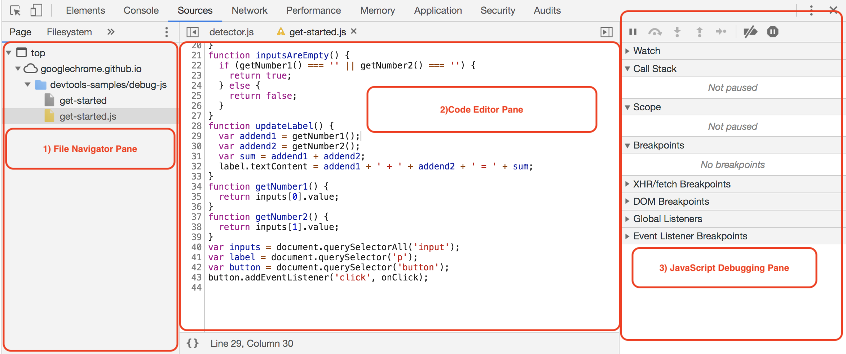Expand DOM Breakpoints section
The image size is (846, 354).
tap(627, 201)
